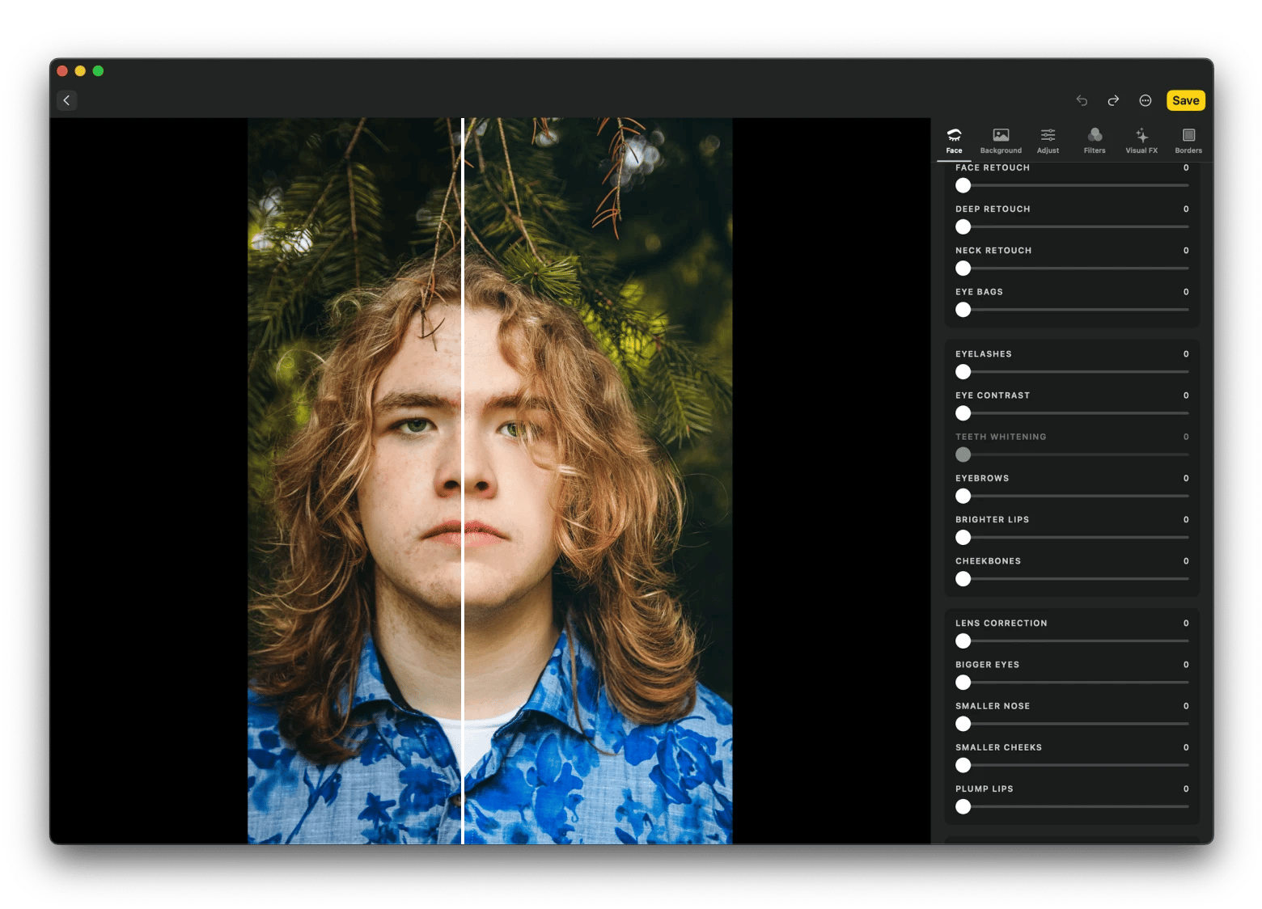
Task: Click the EYE BAGS label
Action: point(979,292)
